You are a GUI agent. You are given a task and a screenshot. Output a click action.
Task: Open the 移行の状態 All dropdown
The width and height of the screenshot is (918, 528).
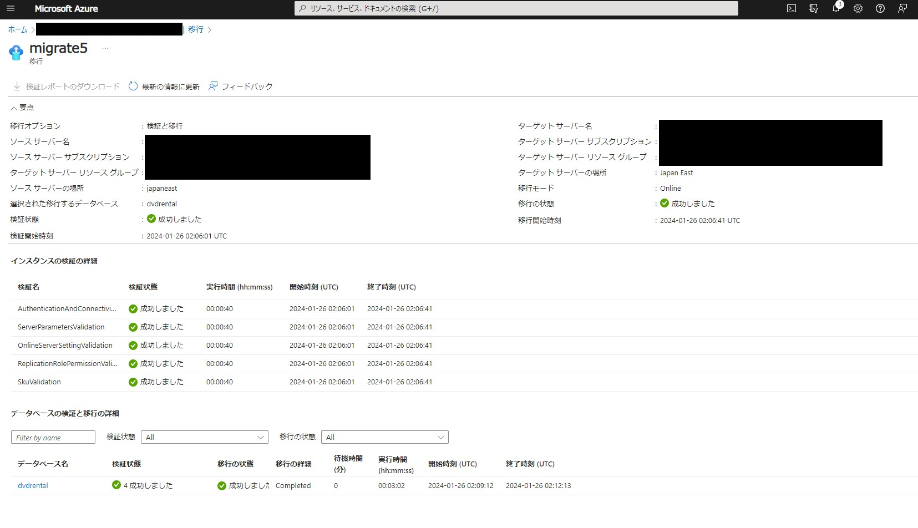pyautogui.click(x=384, y=437)
